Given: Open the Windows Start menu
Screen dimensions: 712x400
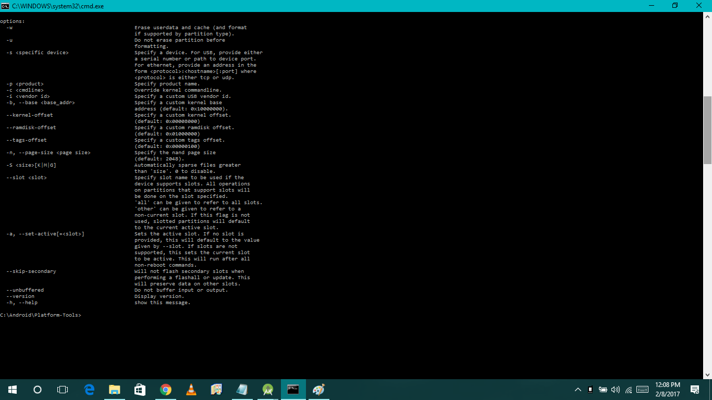Looking at the screenshot, I should (x=13, y=390).
